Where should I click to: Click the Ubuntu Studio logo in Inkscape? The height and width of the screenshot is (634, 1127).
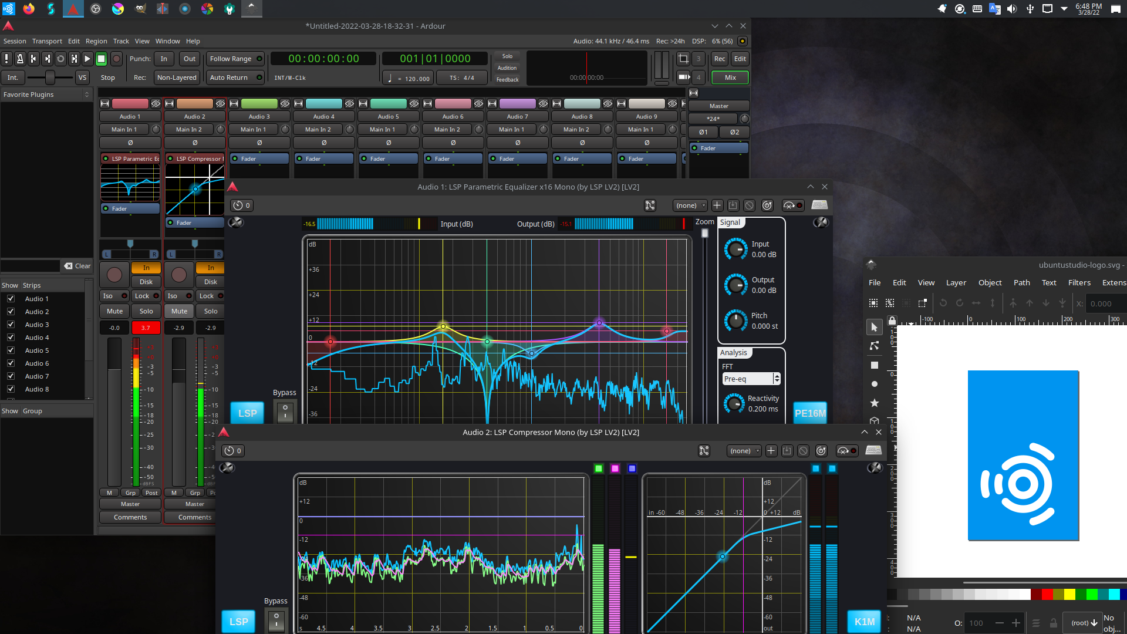pyautogui.click(x=1022, y=456)
